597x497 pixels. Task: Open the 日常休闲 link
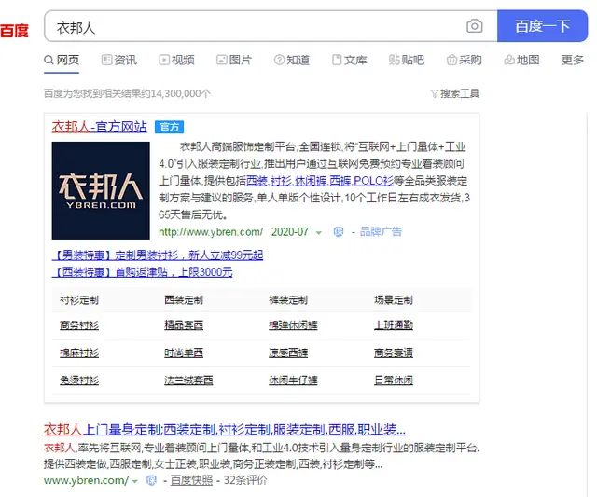394,380
